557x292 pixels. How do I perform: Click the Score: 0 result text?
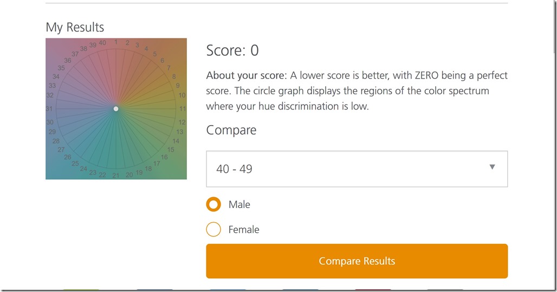(232, 51)
